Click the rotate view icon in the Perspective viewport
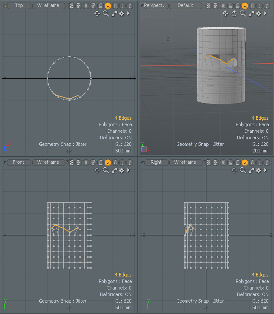This screenshot has width=274, height=314. (x=234, y=14)
